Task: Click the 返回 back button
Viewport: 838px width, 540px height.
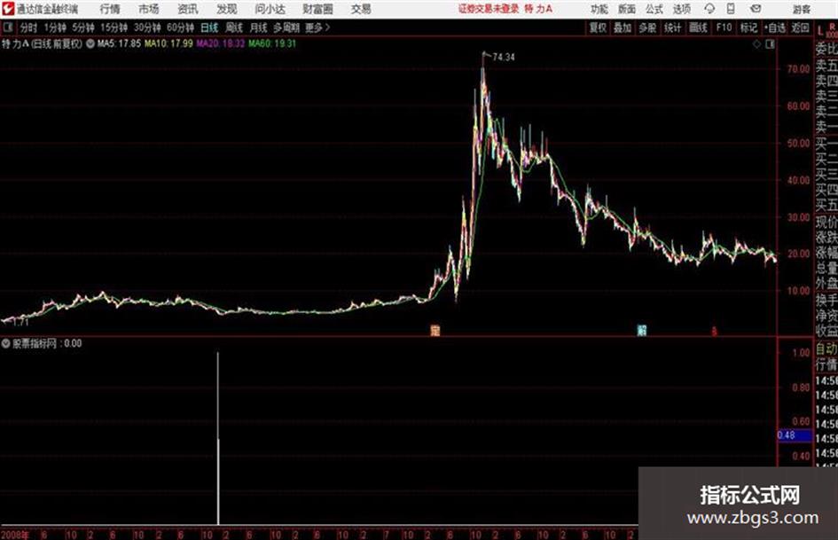Action: 800,27
